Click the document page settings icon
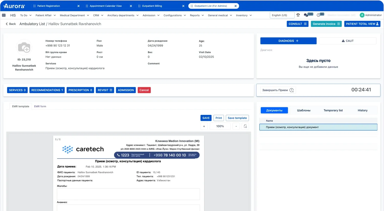The width and height of the screenshot is (384, 211). point(245,126)
